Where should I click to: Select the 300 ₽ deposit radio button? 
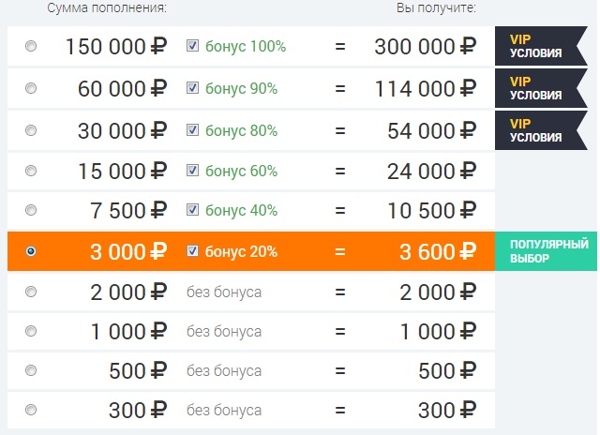point(31,410)
